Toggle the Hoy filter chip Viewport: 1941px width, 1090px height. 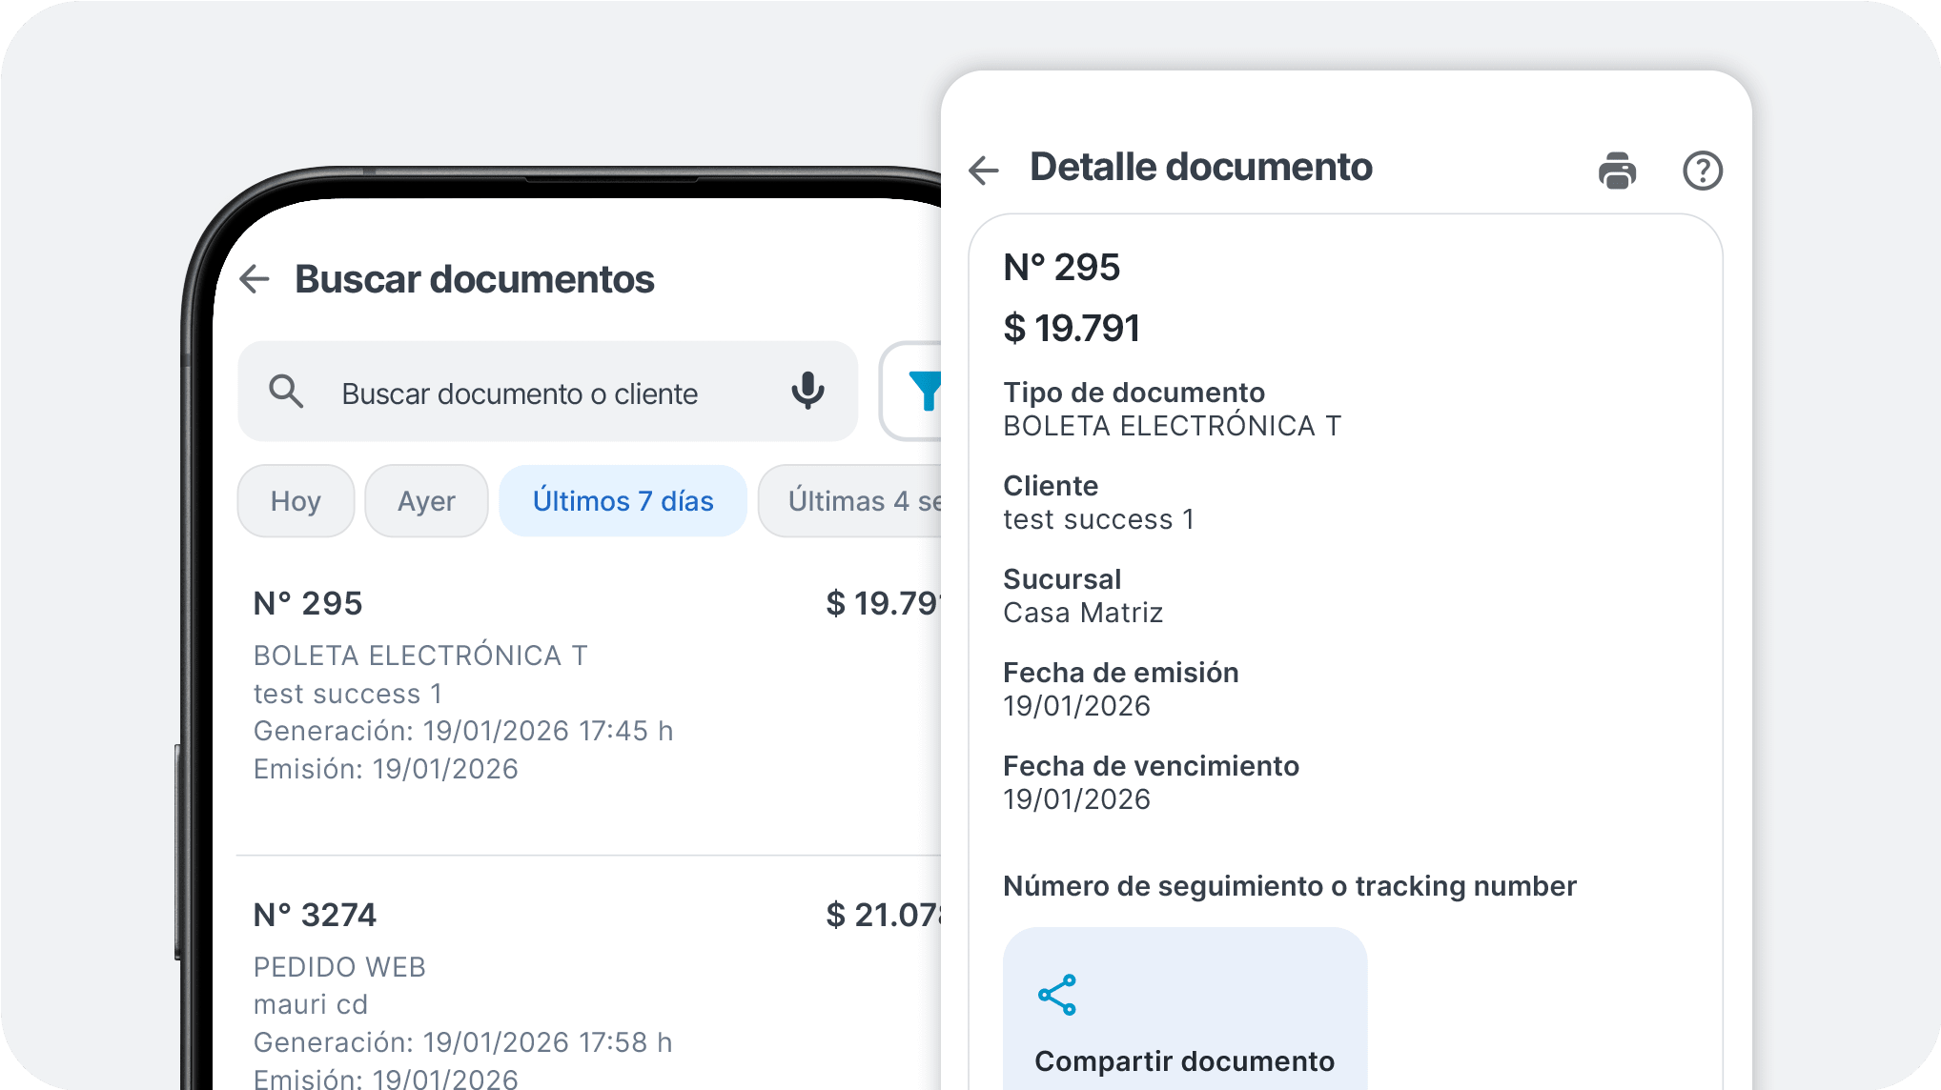tap(296, 500)
